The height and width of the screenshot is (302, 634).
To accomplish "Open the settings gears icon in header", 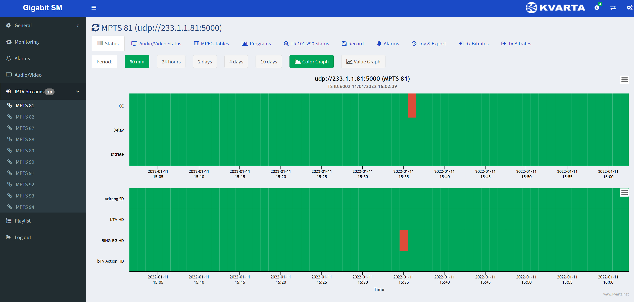I will (x=630, y=8).
